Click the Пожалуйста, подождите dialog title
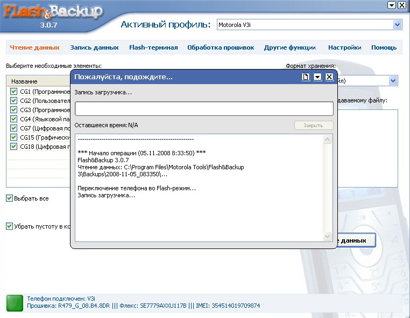 tap(123, 77)
